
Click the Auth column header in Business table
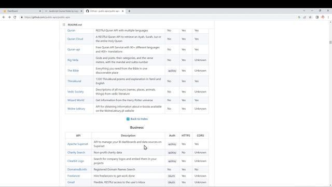(172, 136)
